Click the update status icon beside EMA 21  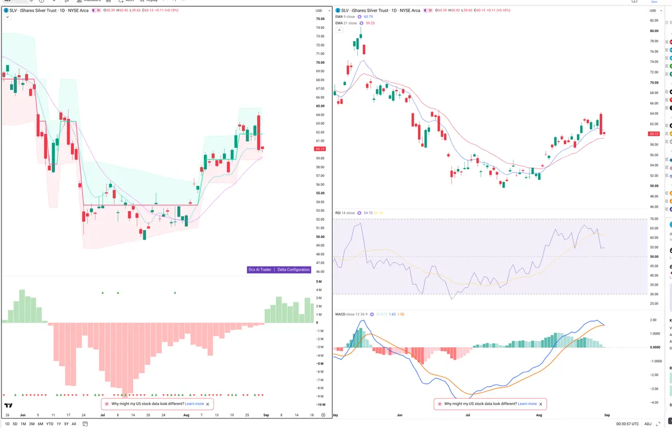[362, 23]
